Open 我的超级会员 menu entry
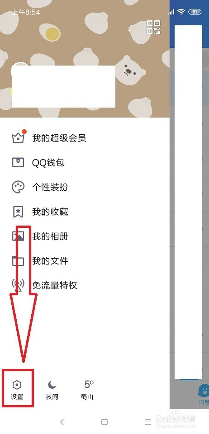This screenshot has height=434, width=209. [59, 137]
